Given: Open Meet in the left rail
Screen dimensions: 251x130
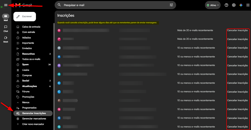Looking at the screenshot, I should [6, 38].
